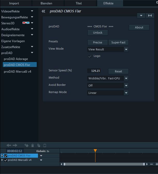158x174 pixels.
Task: Click the delete keyframe trash icon
Action: click(33, 145)
